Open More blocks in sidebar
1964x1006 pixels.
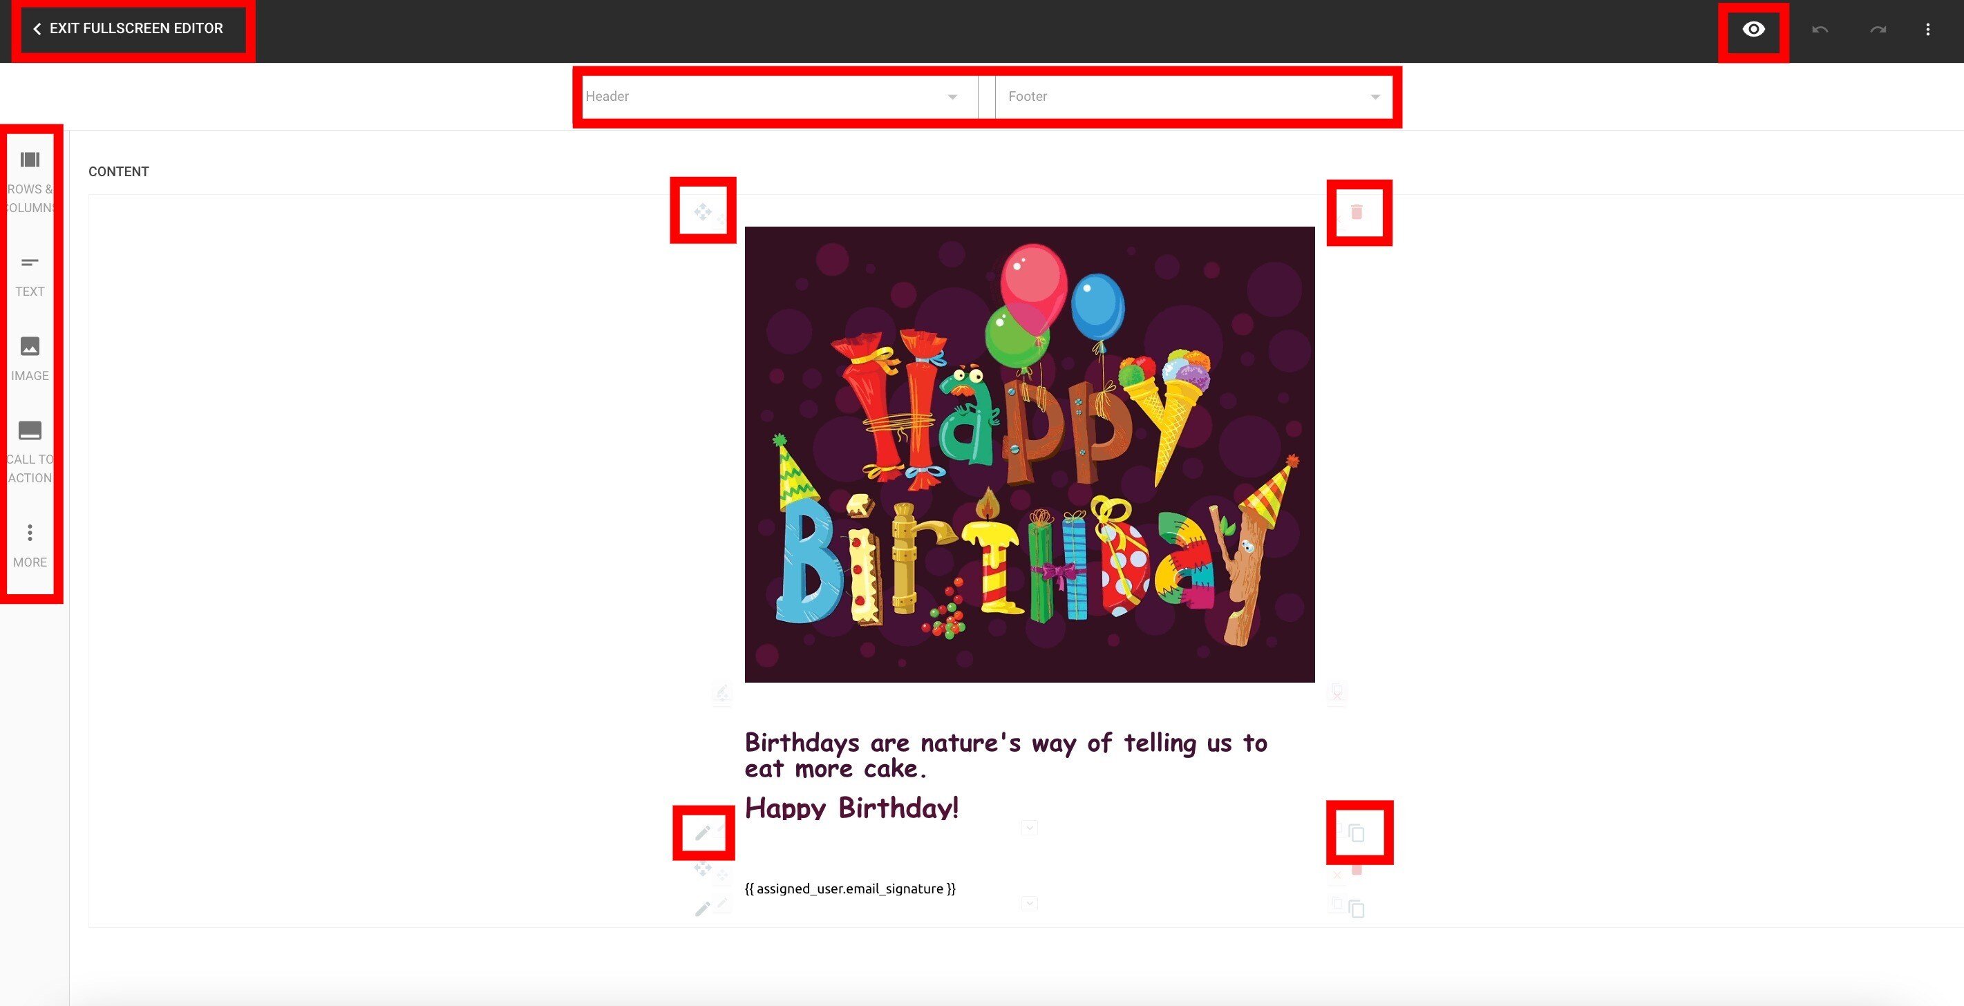(30, 547)
